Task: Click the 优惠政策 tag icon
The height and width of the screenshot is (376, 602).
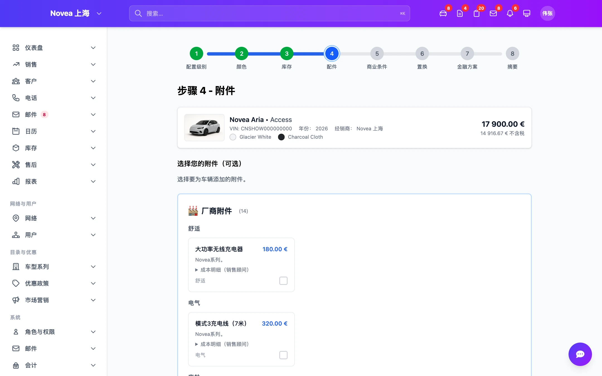Action: tap(16, 283)
